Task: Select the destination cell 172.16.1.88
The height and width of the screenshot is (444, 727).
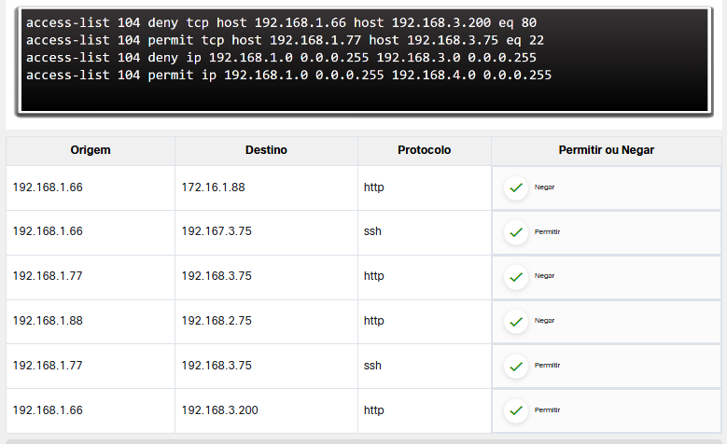Action: [213, 187]
